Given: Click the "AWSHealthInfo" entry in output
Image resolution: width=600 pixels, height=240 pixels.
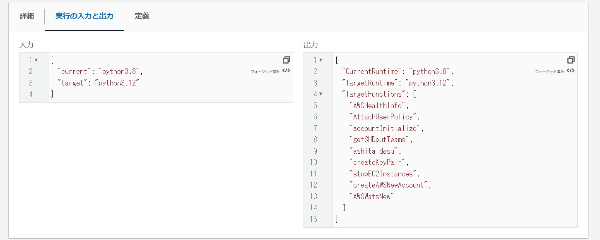Looking at the screenshot, I should (378, 106).
